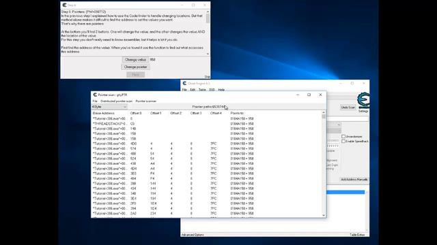Open the D3D menu in Cheat Engine

pos(212,90)
